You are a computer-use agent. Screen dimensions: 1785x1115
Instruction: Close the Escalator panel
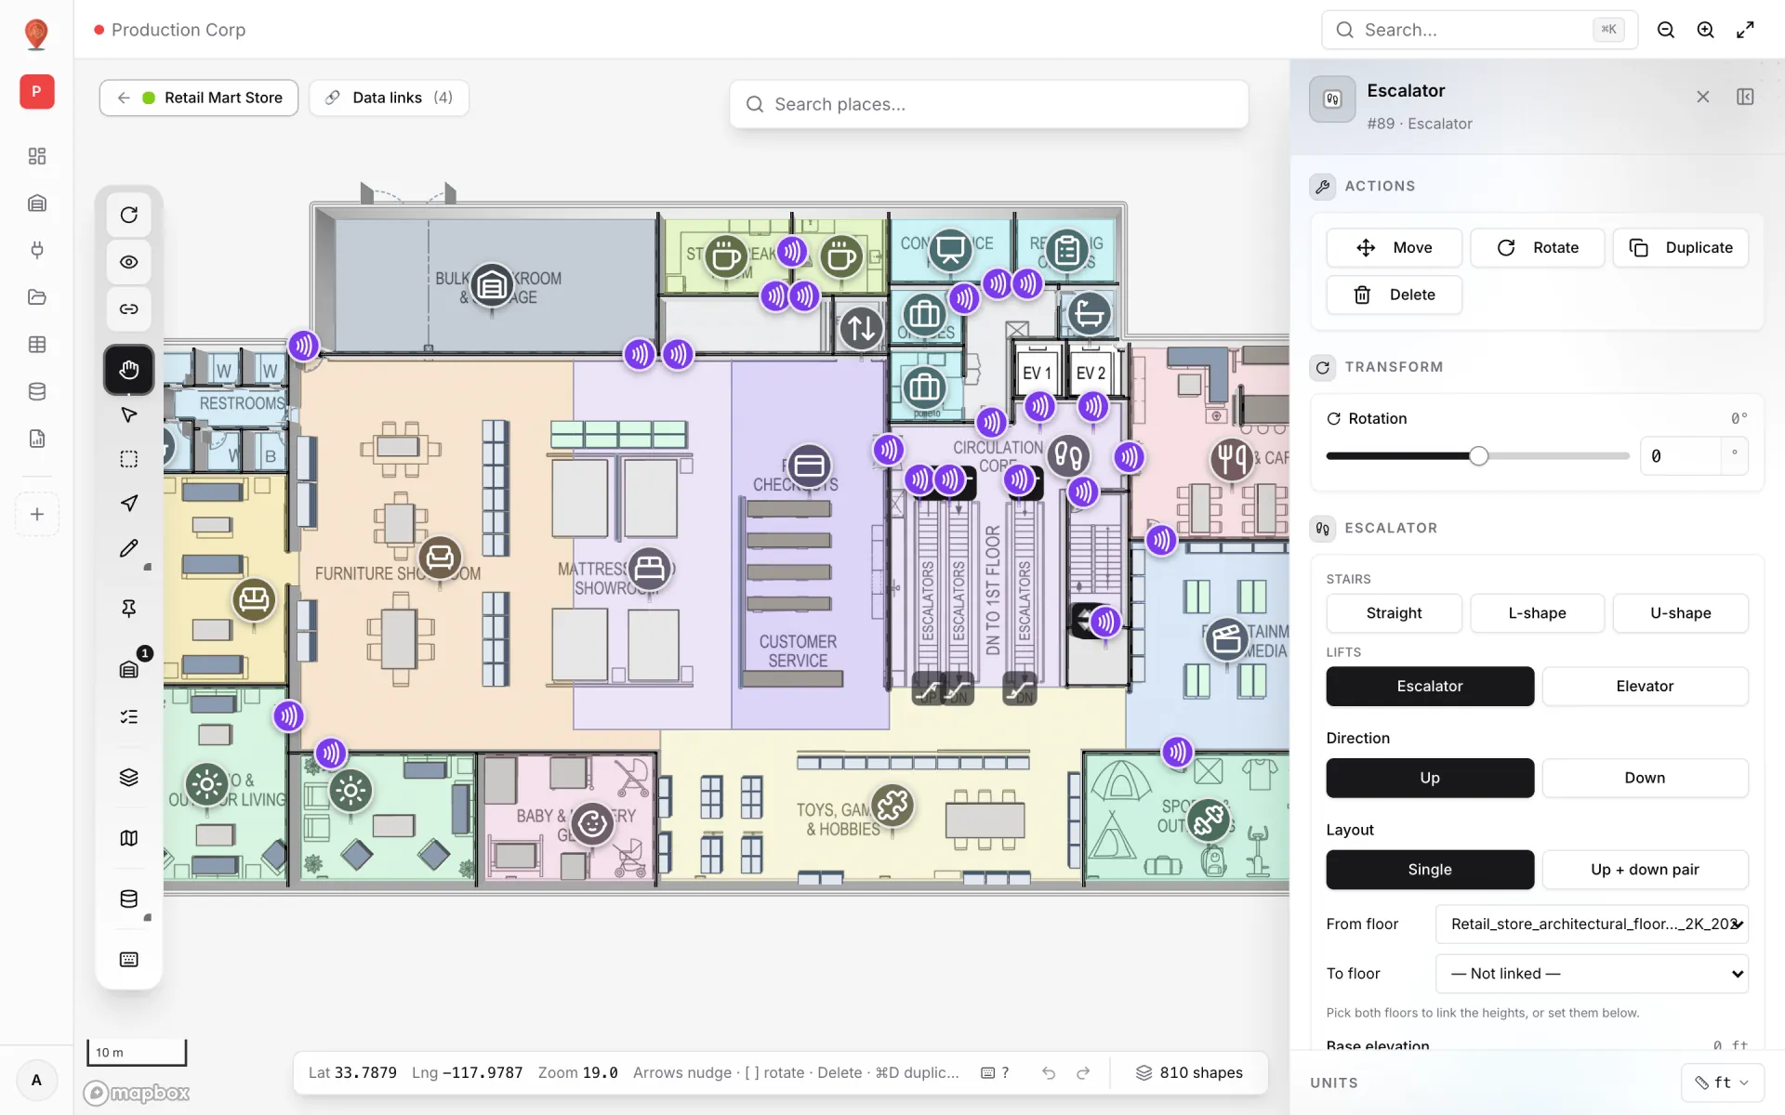tap(1702, 97)
